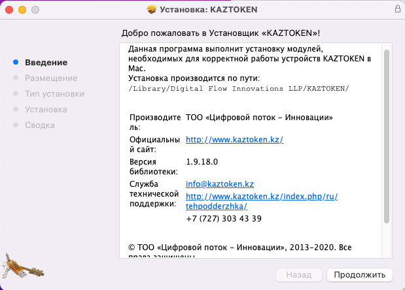Minimize the window with the yellow button
The height and width of the screenshot is (290, 405).
click(22, 10)
